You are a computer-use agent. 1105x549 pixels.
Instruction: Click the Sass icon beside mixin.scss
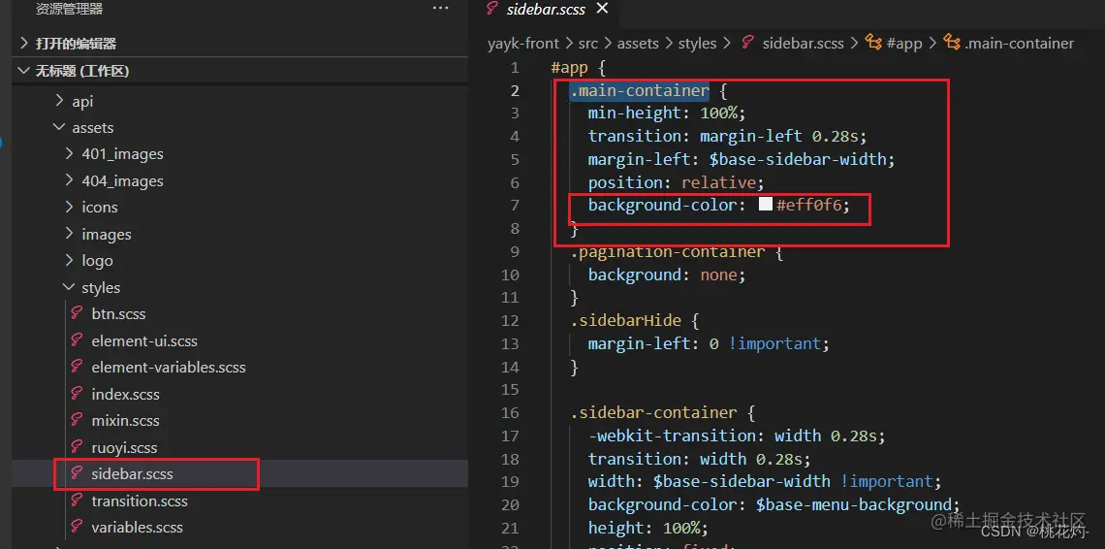[78, 420]
